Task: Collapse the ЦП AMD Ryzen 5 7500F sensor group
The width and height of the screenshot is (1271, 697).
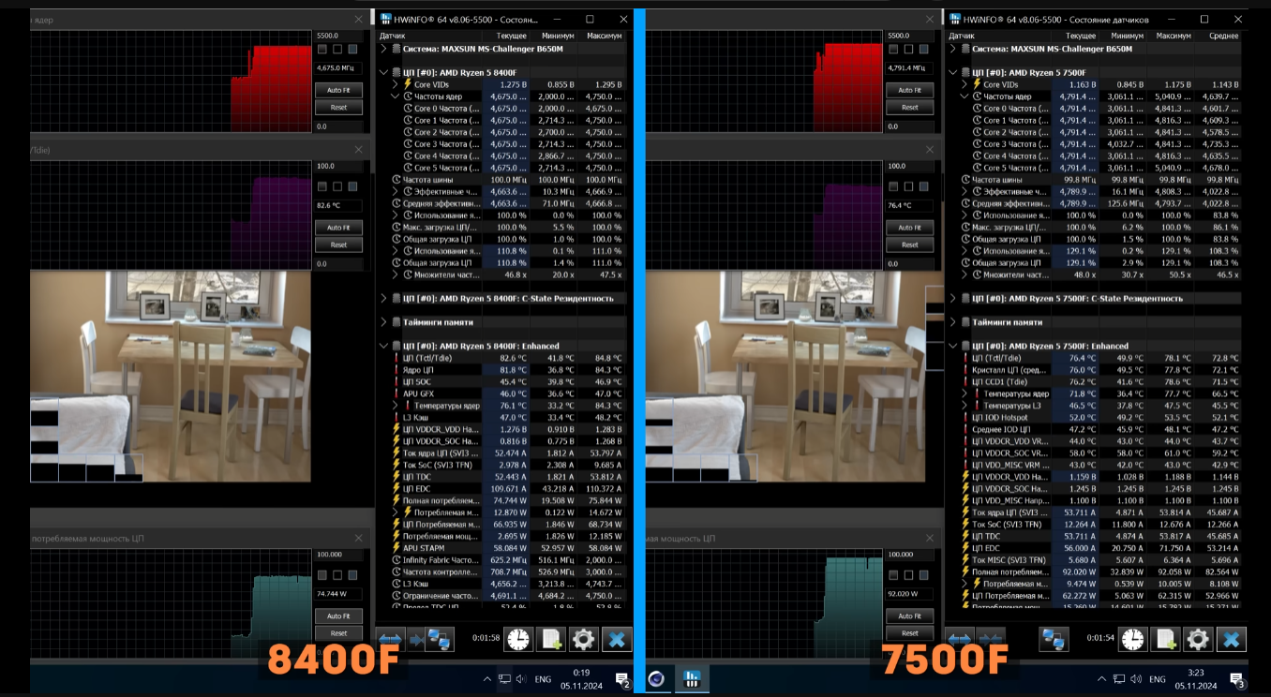Action: [953, 72]
